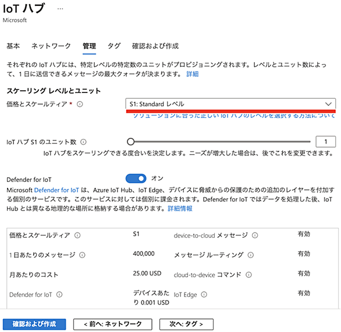The height and width of the screenshot is (332, 341).
Task: Click the 次へ: タグ button
Action: coord(186,324)
